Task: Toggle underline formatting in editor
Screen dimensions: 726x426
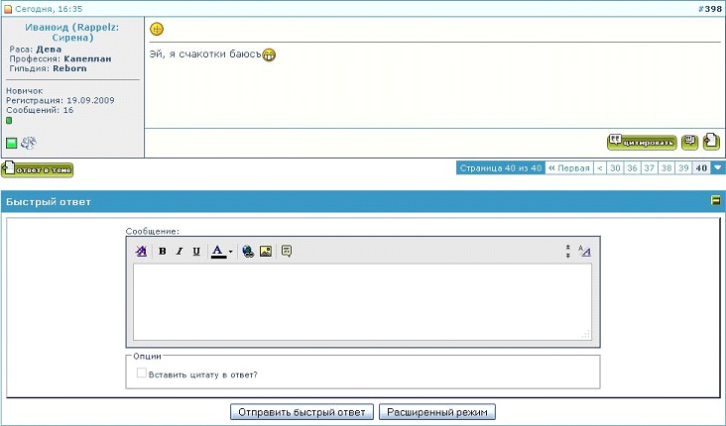Action: click(195, 252)
